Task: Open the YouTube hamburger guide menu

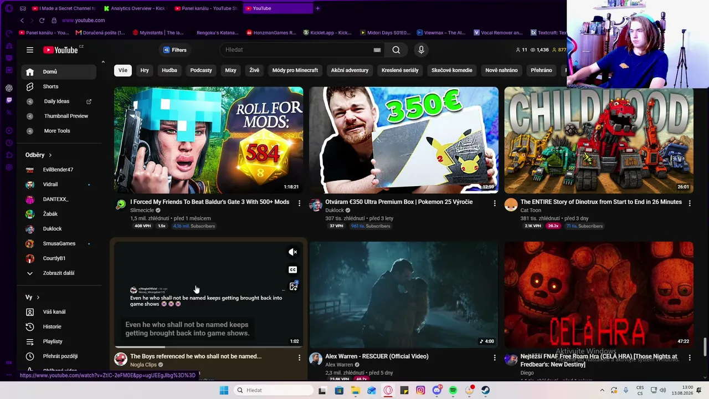Action: 30,50
